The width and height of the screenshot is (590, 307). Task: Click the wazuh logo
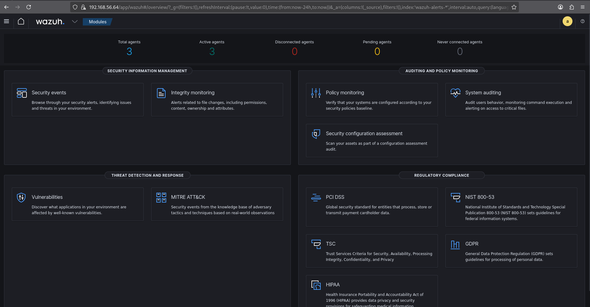click(50, 22)
